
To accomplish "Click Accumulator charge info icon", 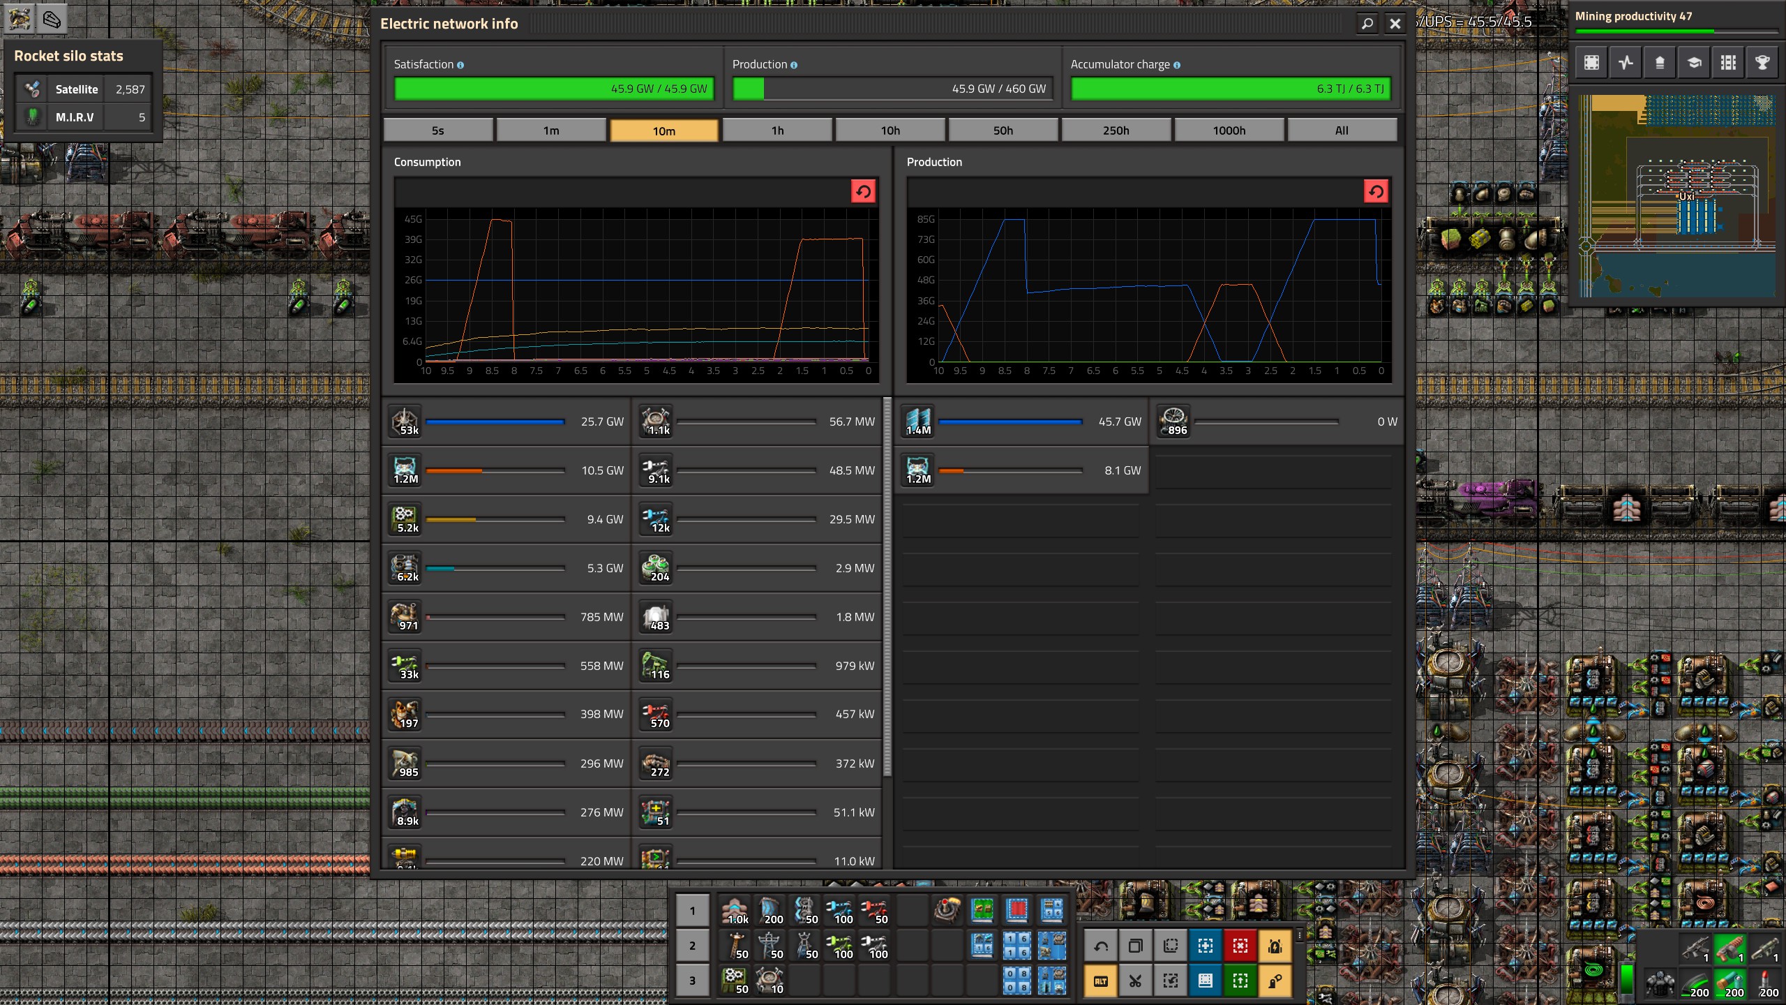I will 1177,65.
